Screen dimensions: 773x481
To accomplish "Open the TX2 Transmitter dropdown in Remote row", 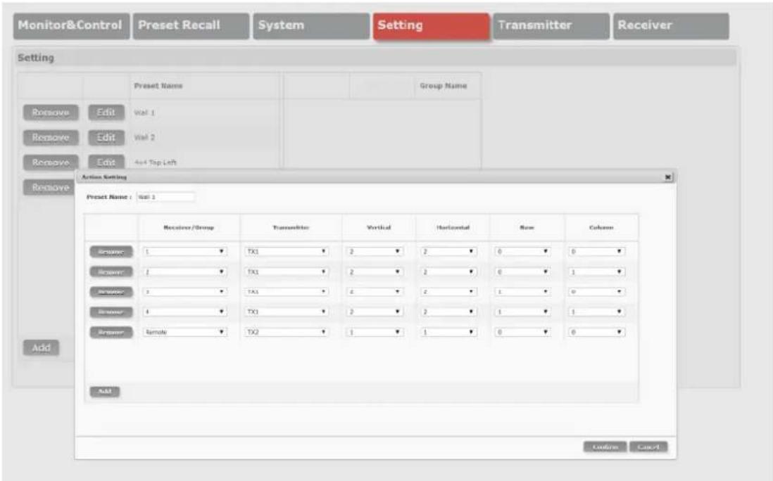I will (x=287, y=333).
